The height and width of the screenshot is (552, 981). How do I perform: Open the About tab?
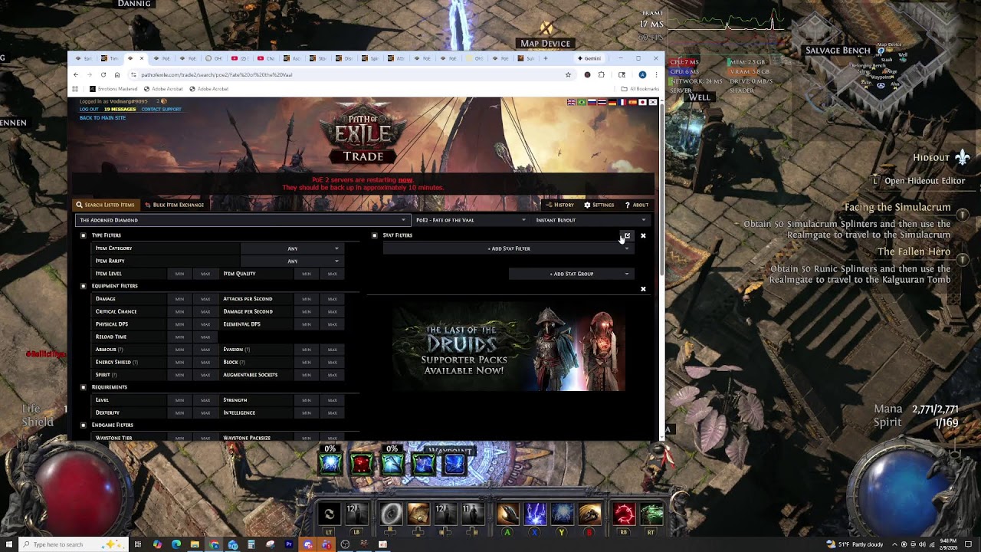pyautogui.click(x=637, y=205)
